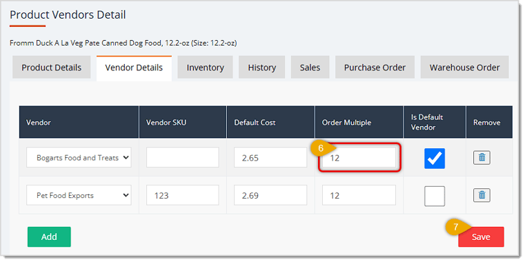Focus the Order Multiple field for Bogarts
This screenshot has width=525, height=262.
(x=359, y=157)
